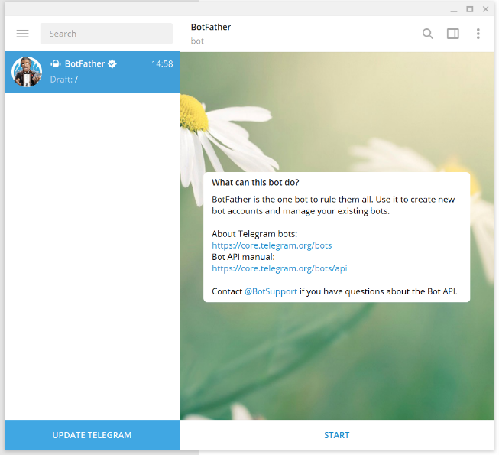Viewport: 499px width, 455px height.
Task: Click the BotFather title in chat header
Action: [211, 27]
